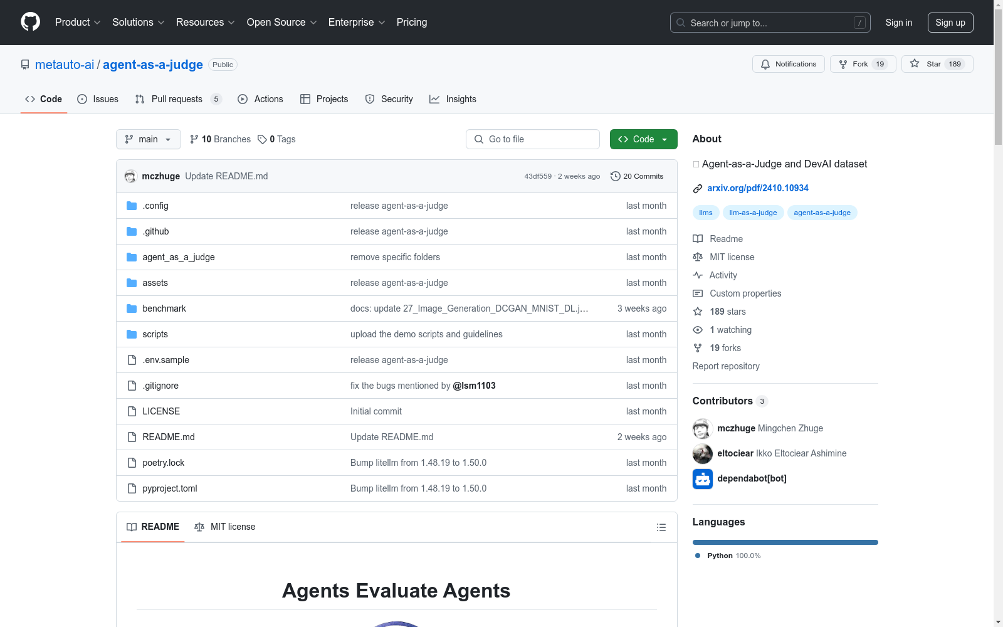Click the Activity pulse icon

[x=698, y=275]
